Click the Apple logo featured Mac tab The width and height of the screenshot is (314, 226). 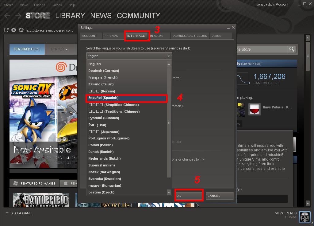coord(66,183)
